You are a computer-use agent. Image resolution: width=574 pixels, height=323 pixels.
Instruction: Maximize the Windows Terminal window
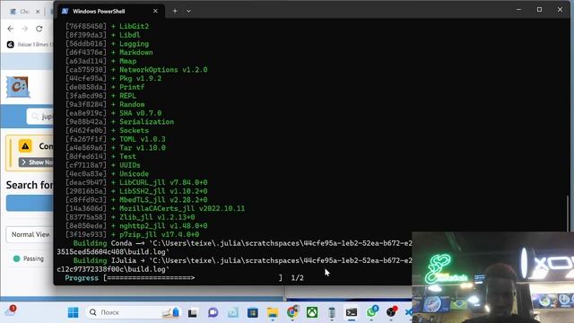539,10
